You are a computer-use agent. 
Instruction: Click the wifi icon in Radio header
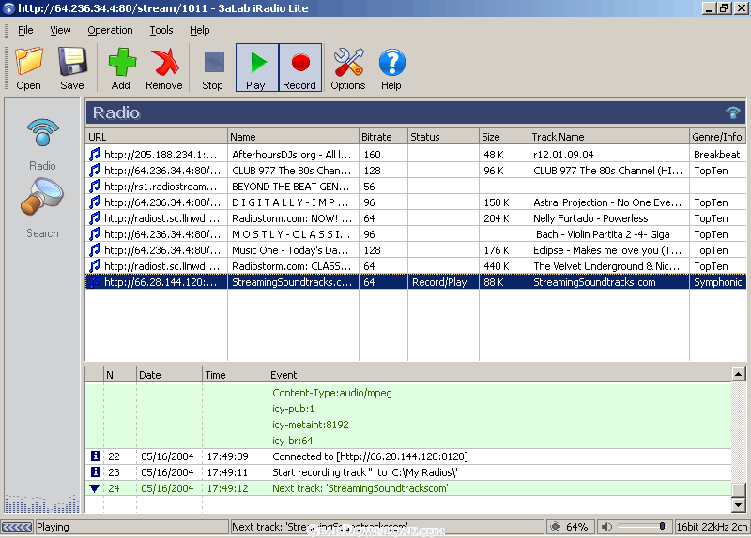733,112
